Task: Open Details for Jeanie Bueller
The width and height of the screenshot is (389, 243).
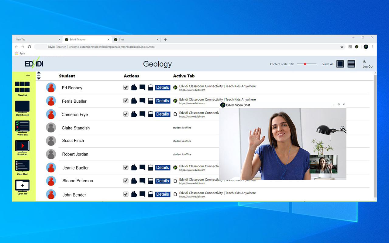Action: tap(163, 168)
